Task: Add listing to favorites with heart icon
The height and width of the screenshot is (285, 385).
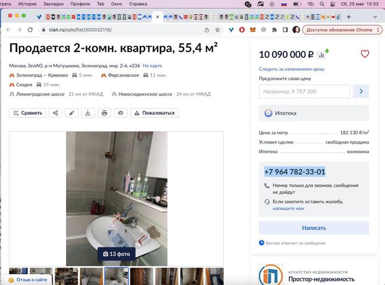Action: point(365,54)
